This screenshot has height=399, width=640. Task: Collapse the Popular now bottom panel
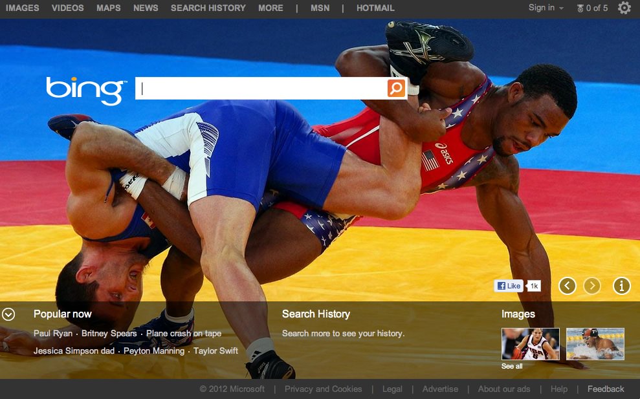pyautogui.click(x=8, y=314)
